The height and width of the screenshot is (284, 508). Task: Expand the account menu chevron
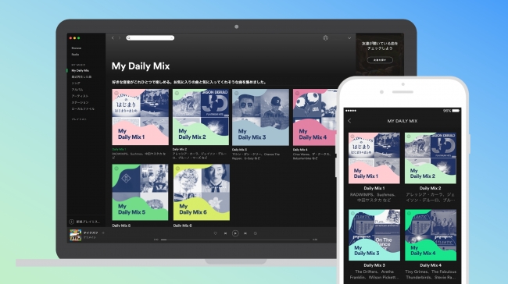349,38
